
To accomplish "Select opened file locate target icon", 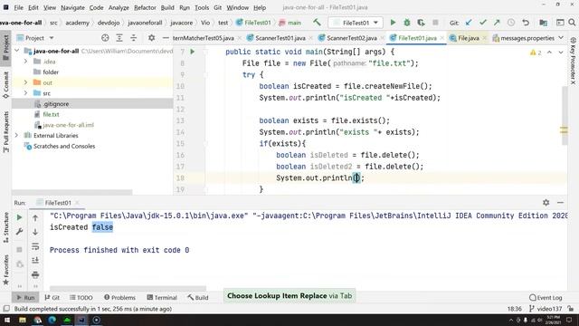I will [105, 38].
